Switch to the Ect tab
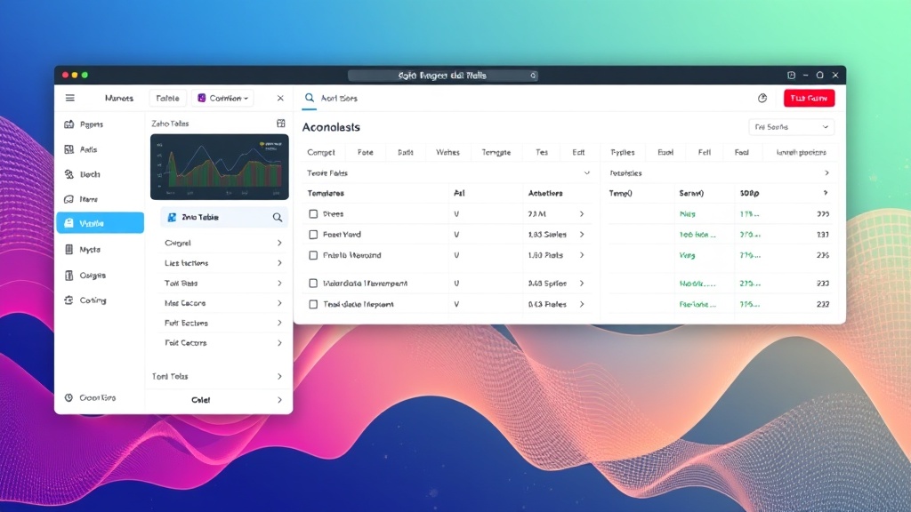Image resolution: width=911 pixels, height=512 pixels. tap(578, 152)
